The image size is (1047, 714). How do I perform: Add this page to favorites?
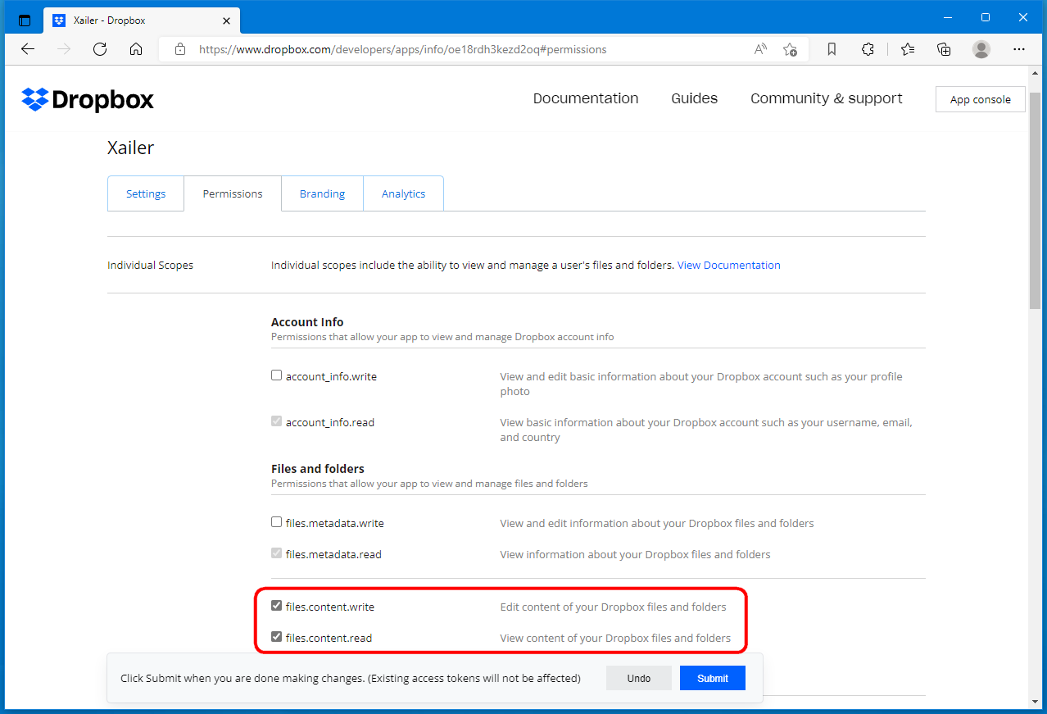(x=790, y=49)
